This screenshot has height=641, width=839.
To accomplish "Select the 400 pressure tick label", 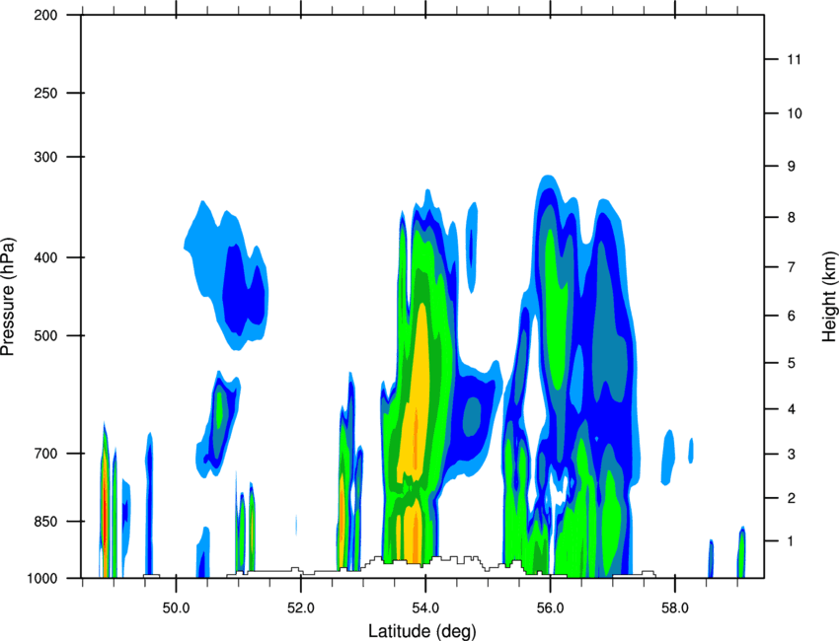I will point(45,257).
